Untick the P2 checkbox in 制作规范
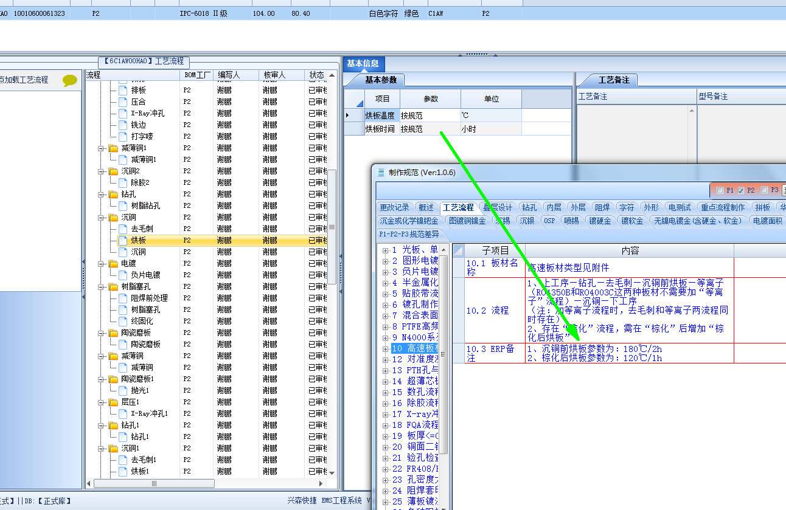The height and width of the screenshot is (510, 786). pyautogui.click(x=740, y=190)
